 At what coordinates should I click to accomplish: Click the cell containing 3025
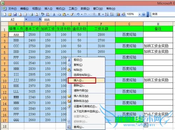click(x=32, y=92)
